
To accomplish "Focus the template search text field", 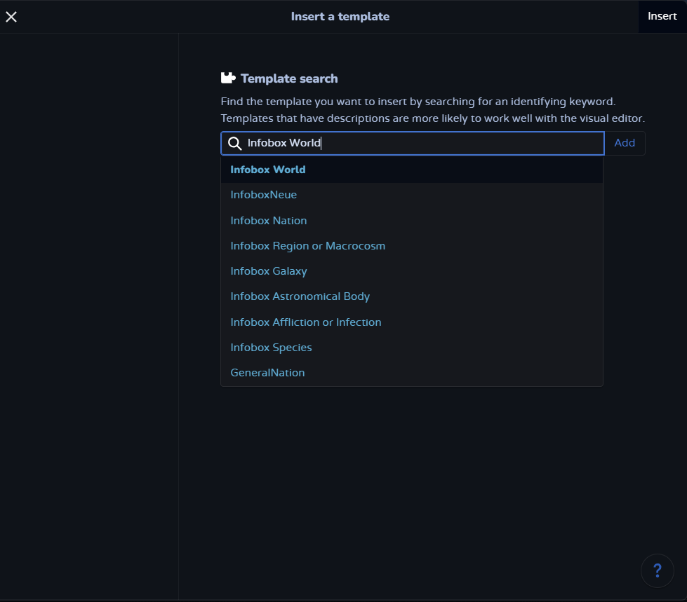I will click(x=421, y=144).
